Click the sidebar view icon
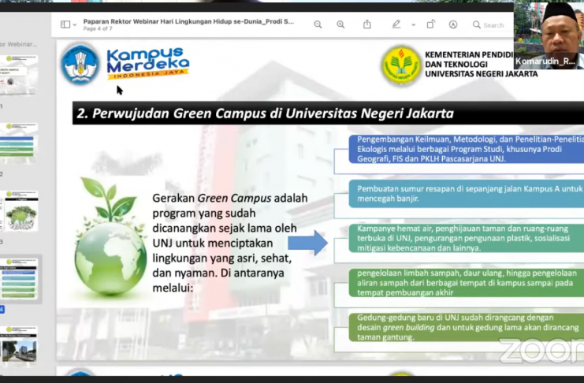Screen dimensions: 584x383 tap(65, 24)
